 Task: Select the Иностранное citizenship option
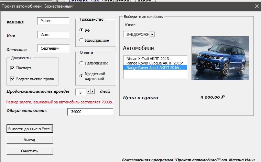click(81, 40)
